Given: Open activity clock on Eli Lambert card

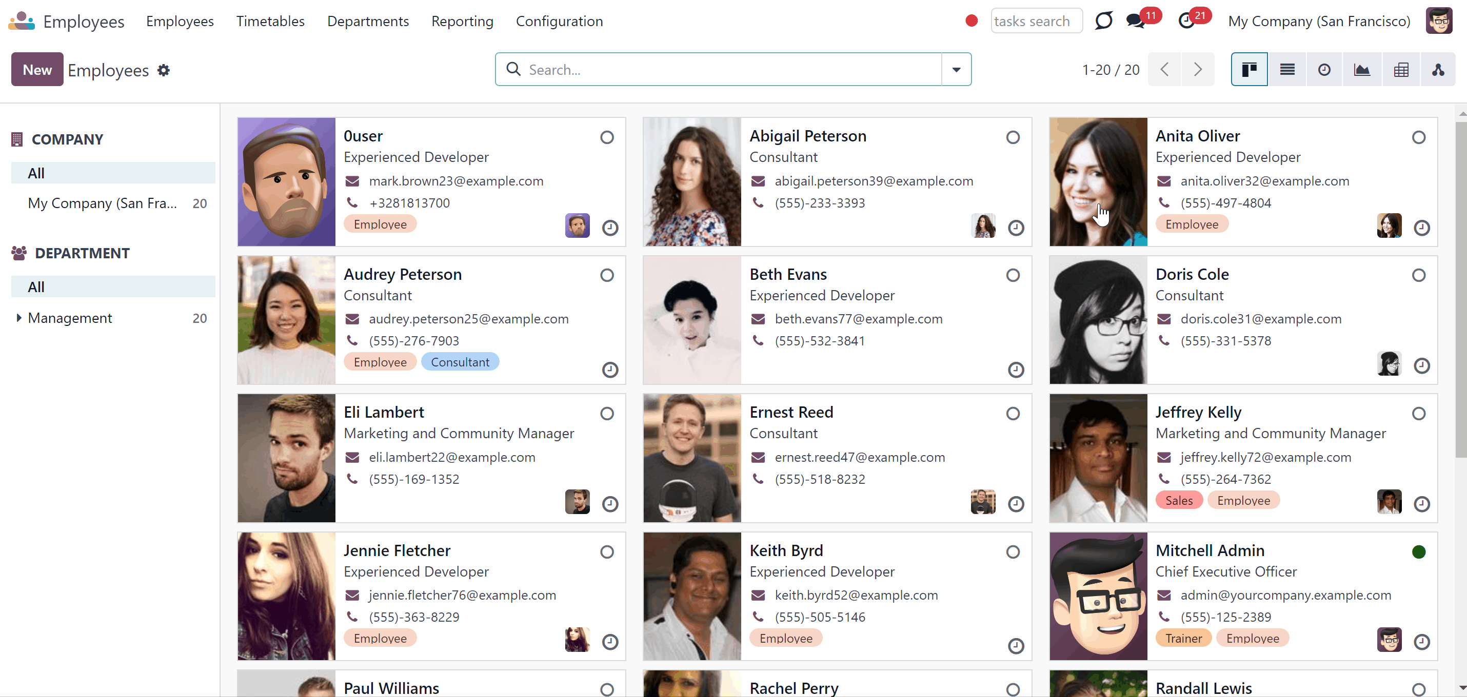Looking at the screenshot, I should [610, 504].
